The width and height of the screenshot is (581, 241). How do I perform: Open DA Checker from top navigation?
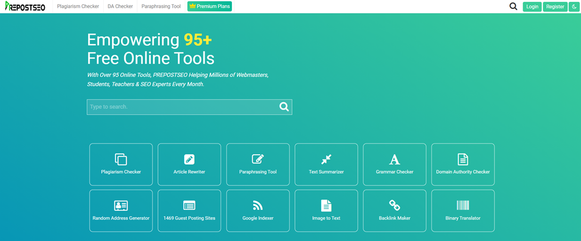point(120,7)
